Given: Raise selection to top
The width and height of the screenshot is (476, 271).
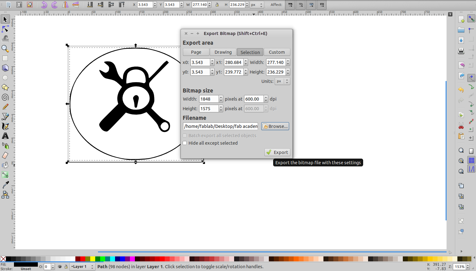Looking at the screenshot, I should (122, 5).
